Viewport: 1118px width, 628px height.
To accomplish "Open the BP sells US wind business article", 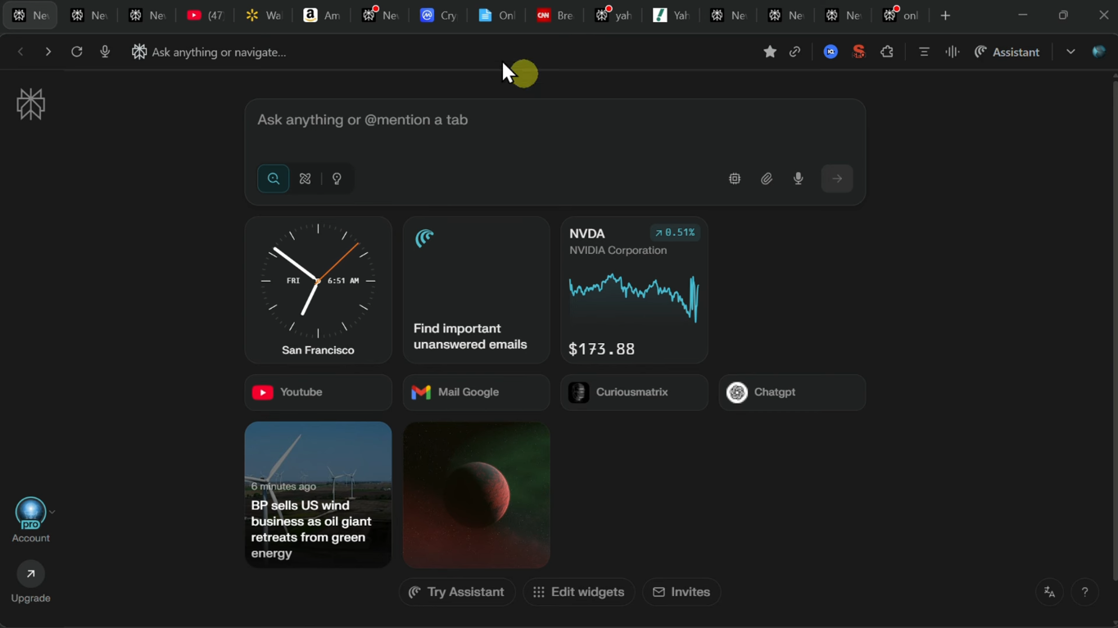I will tap(318, 495).
